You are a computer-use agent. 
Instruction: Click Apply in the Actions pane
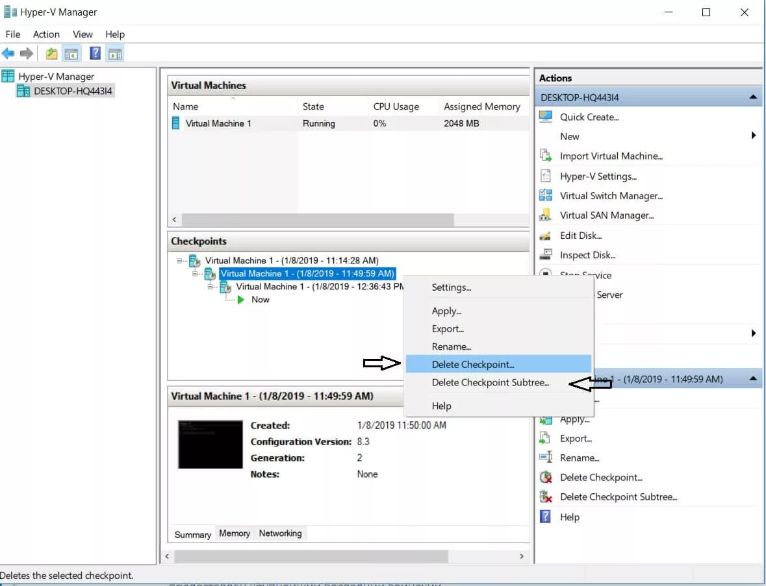pyautogui.click(x=574, y=419)
